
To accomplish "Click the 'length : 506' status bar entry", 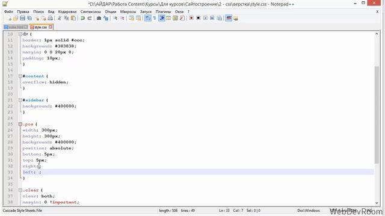I will (x=168, y=211).
